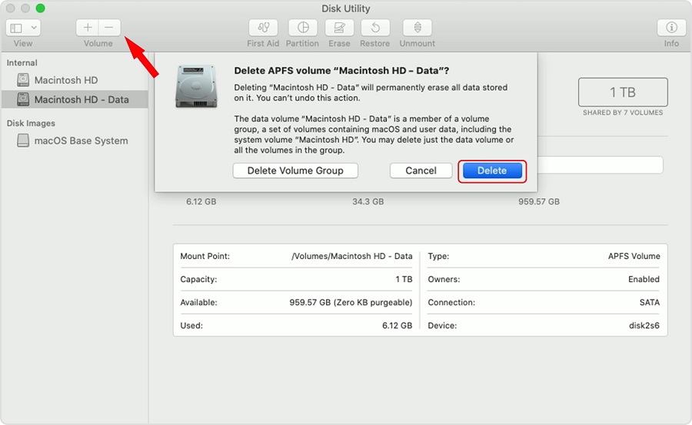Image resolution: width=692 pixels, height=425 pixels.
Task: Click the 34.3 GB usage label
Action: tap(368, 201)
